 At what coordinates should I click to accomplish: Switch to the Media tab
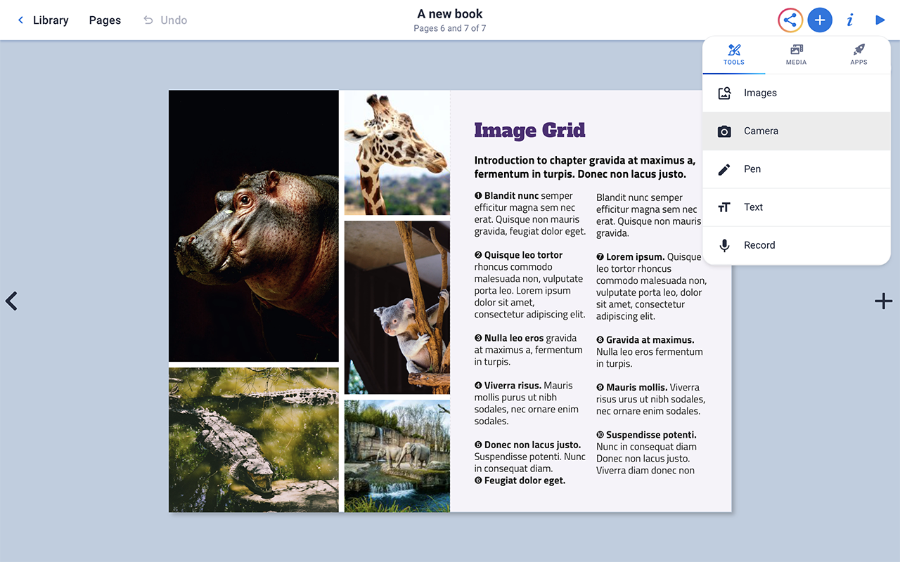(796, 55)
